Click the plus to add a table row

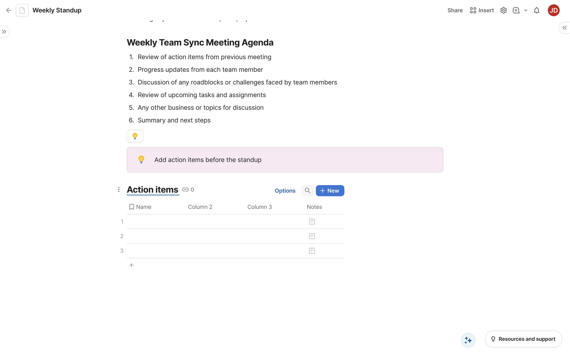(x=132, y=265)
